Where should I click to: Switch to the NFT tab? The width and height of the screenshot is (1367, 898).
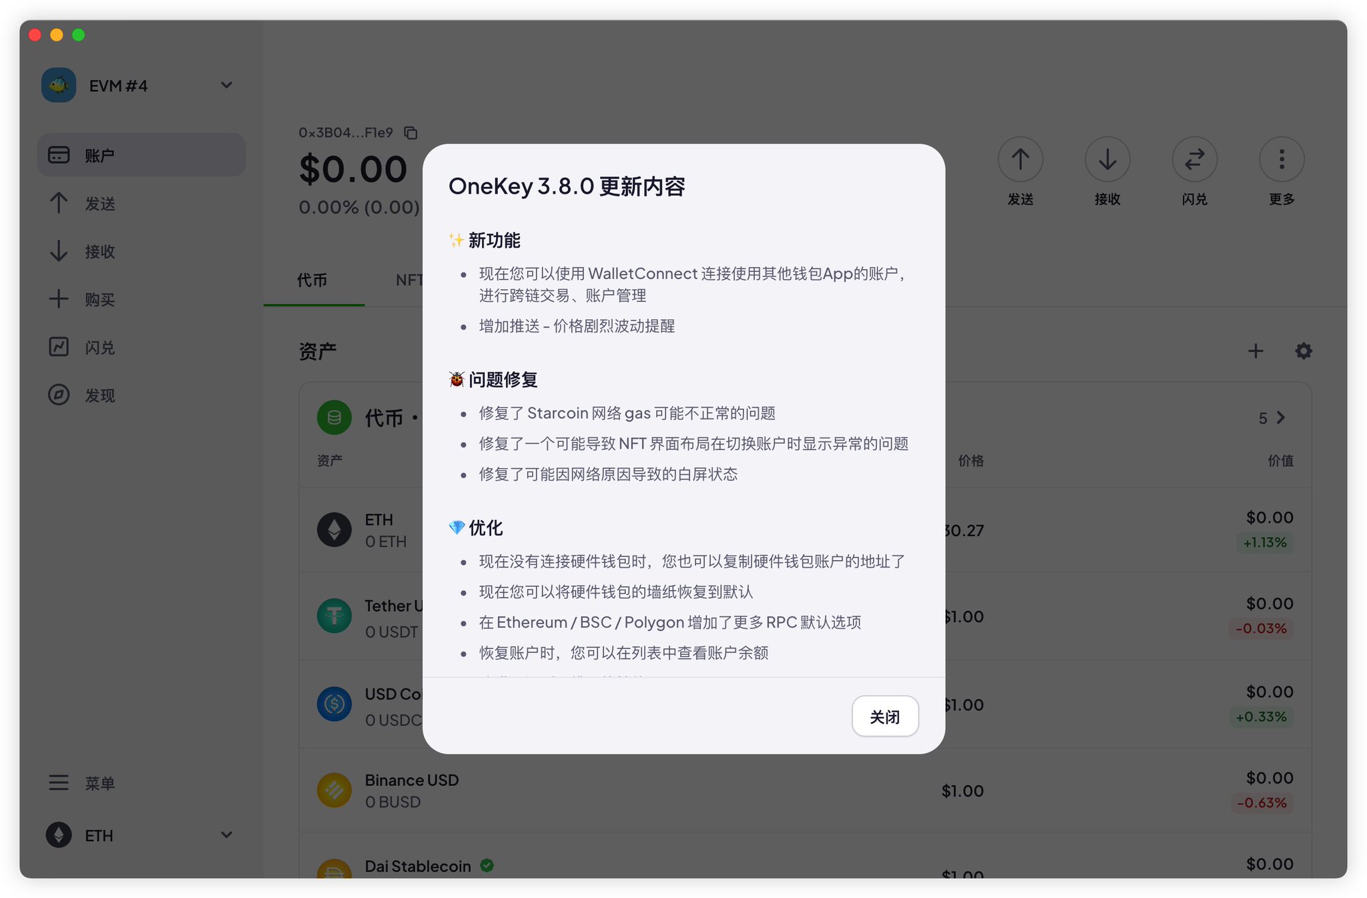pos(409,280)
